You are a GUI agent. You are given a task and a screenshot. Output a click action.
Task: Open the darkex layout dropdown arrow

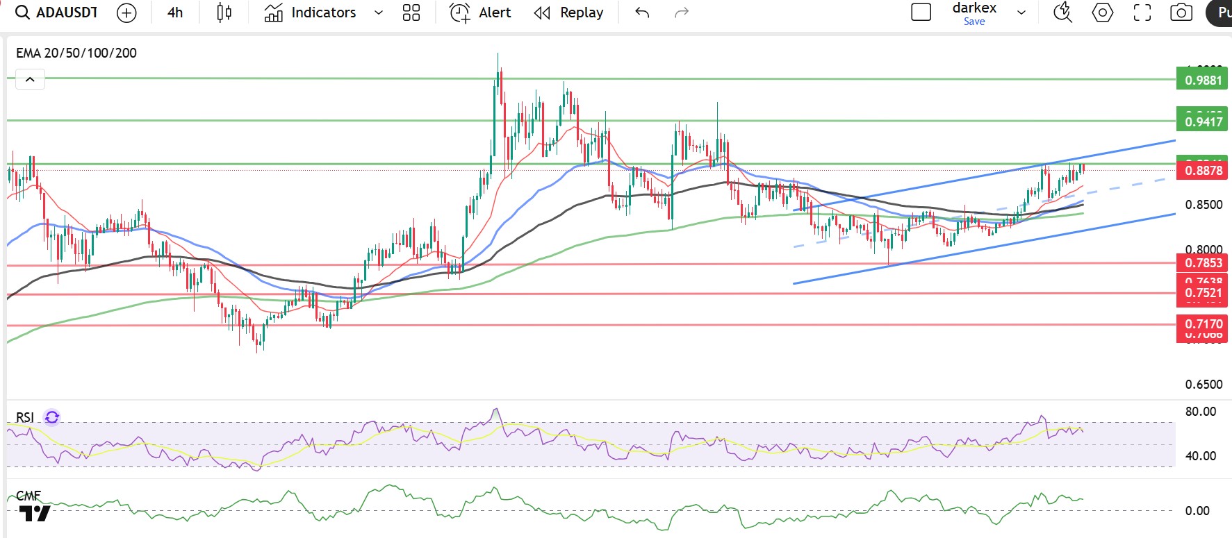[1021, 12]
